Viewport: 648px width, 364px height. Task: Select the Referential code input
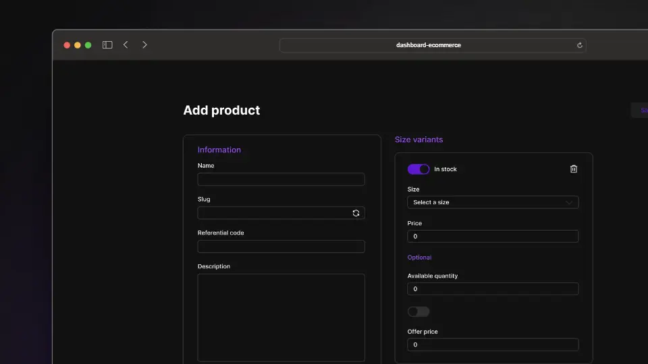pyautogui.click(x=281, y=247)
